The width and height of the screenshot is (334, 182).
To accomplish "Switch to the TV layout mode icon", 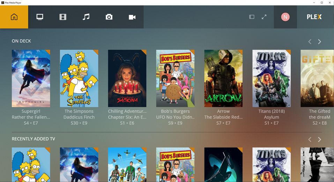I will (x=252, y=17).
